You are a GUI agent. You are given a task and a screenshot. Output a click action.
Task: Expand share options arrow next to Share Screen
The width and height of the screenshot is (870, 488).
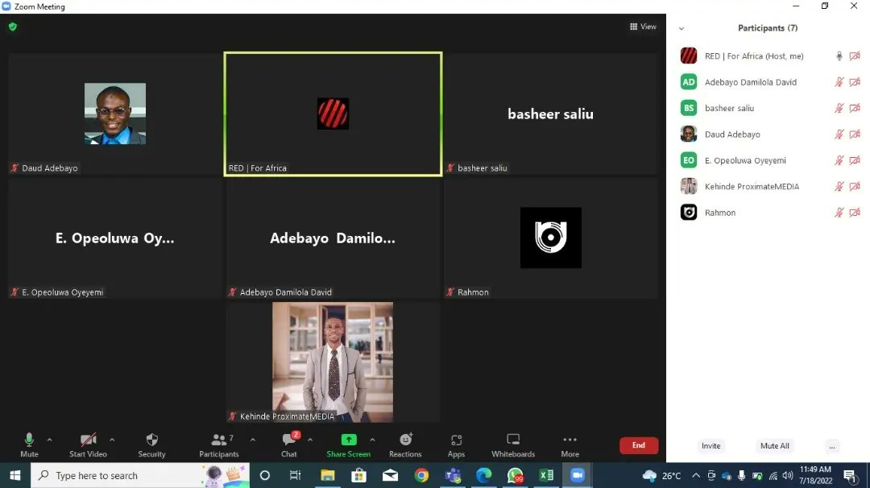point(372,440)
